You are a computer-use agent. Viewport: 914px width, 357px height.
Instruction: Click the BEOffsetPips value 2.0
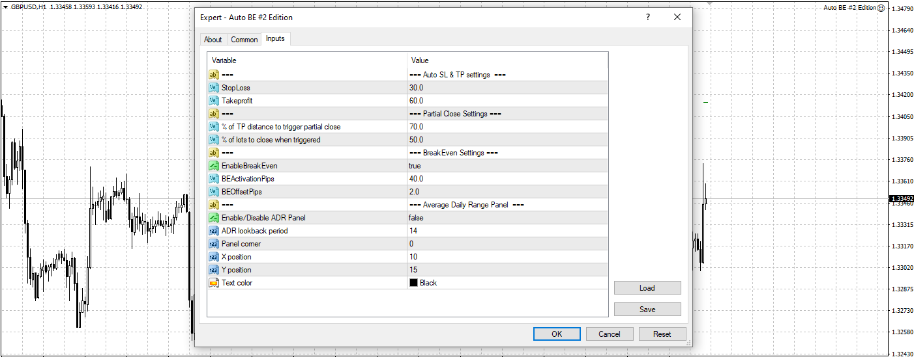click(414, 192)
